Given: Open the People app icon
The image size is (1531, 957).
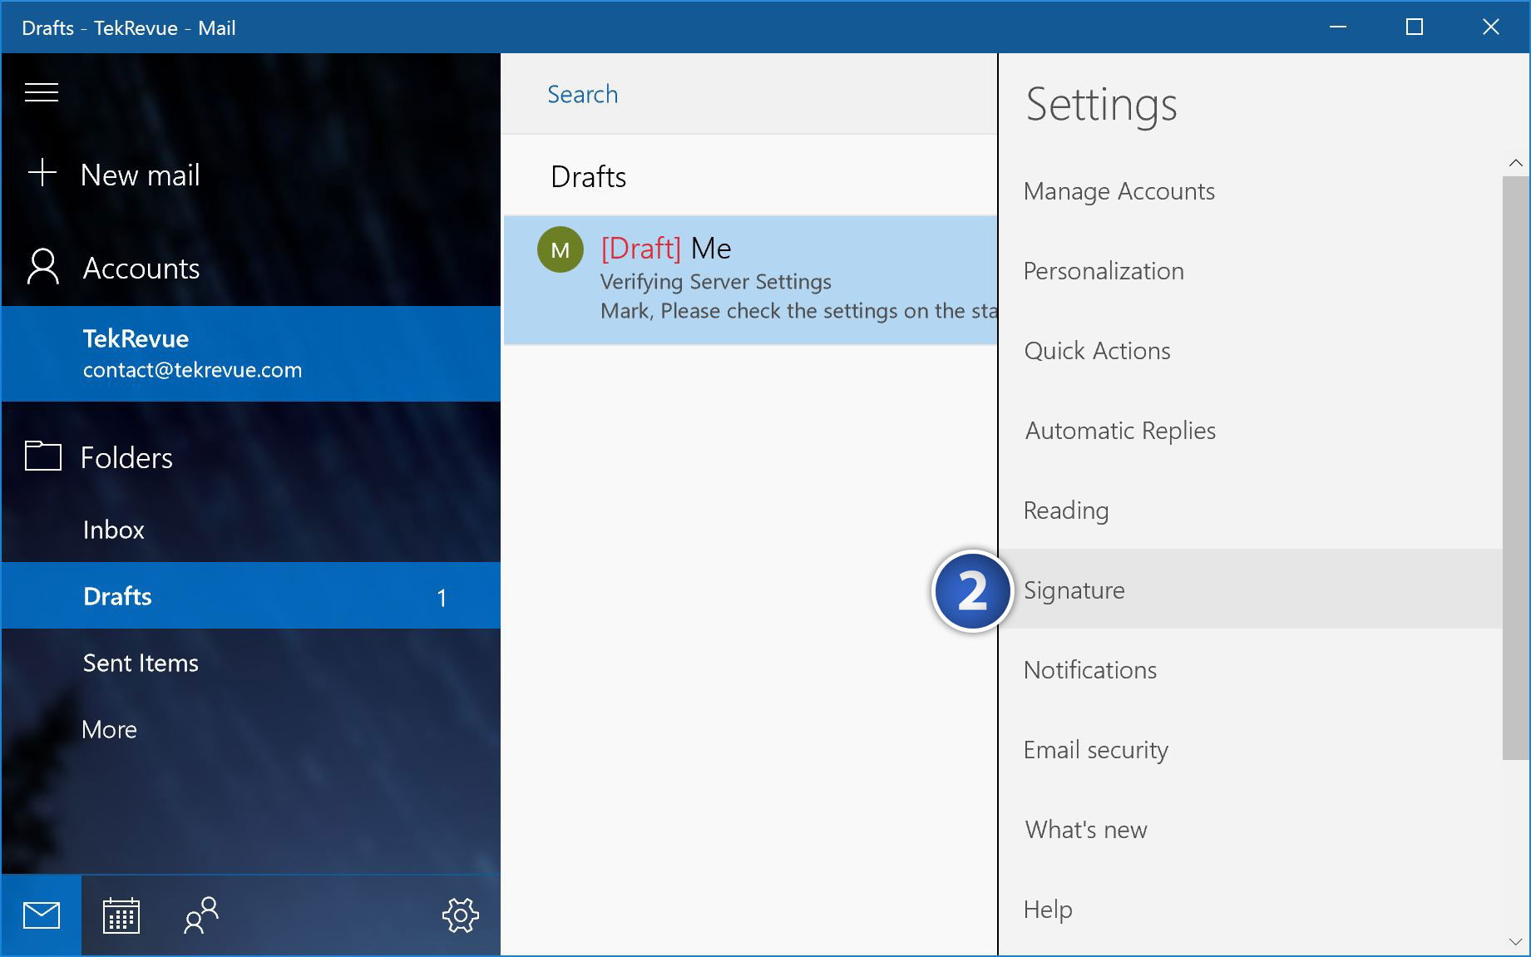Looking at the screenshot, I should (200, 915).
